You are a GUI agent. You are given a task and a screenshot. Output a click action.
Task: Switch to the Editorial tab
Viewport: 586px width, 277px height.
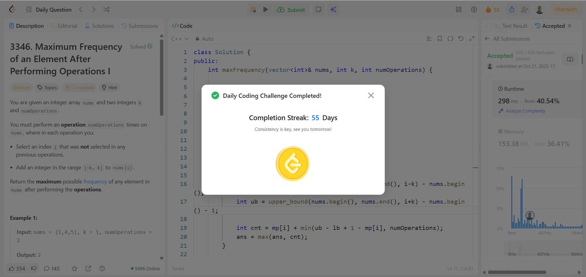tap(64, 26)
